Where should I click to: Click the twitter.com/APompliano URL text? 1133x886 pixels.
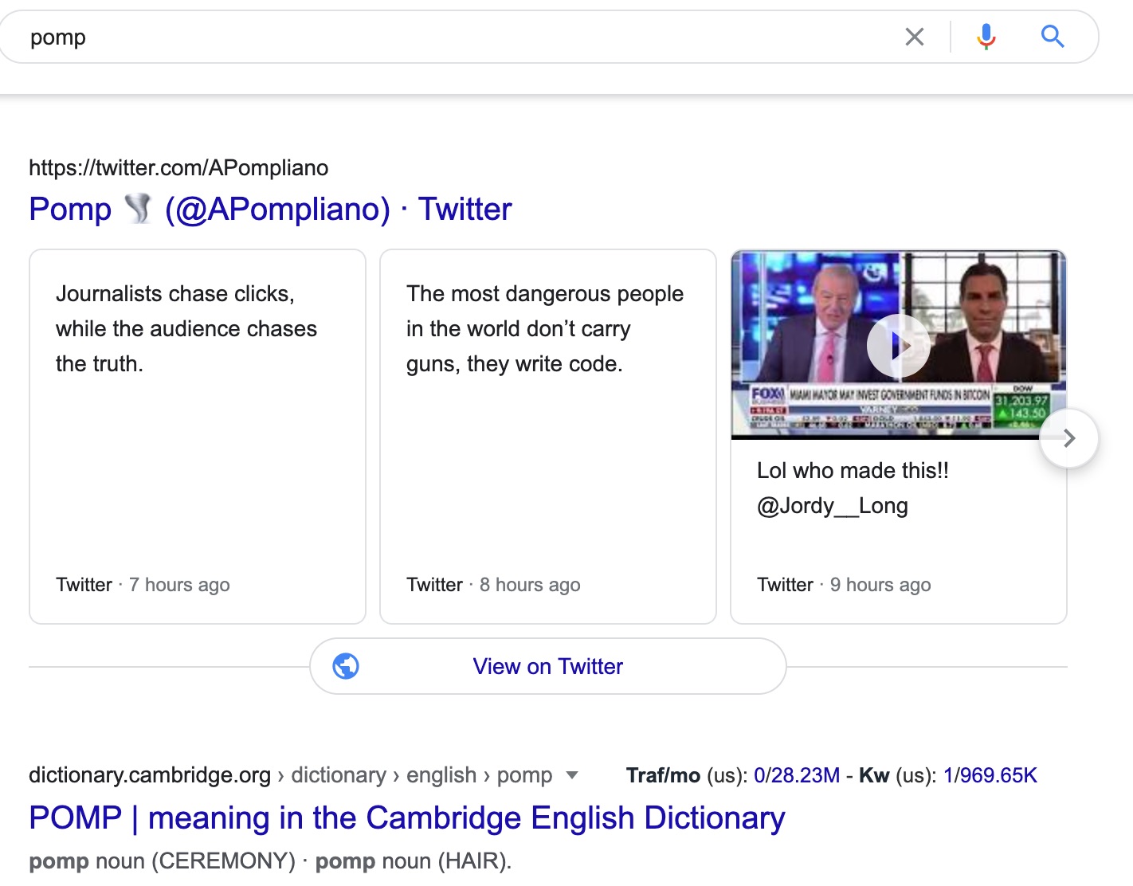click(178, 168)
